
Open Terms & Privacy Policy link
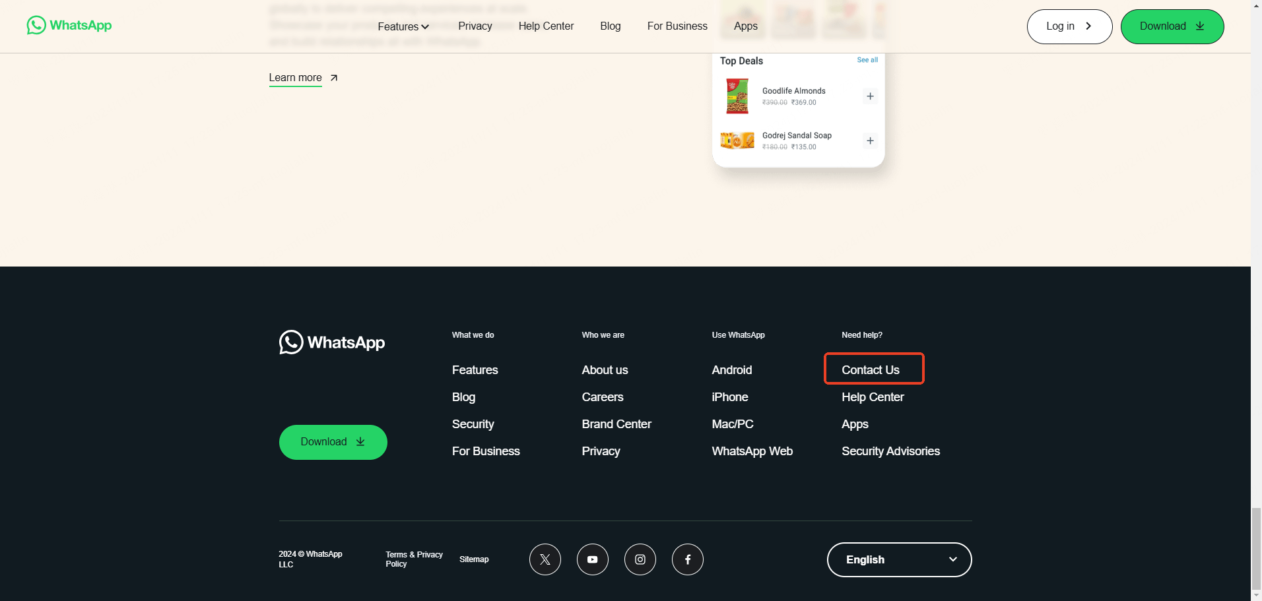[x=414, y=559]
